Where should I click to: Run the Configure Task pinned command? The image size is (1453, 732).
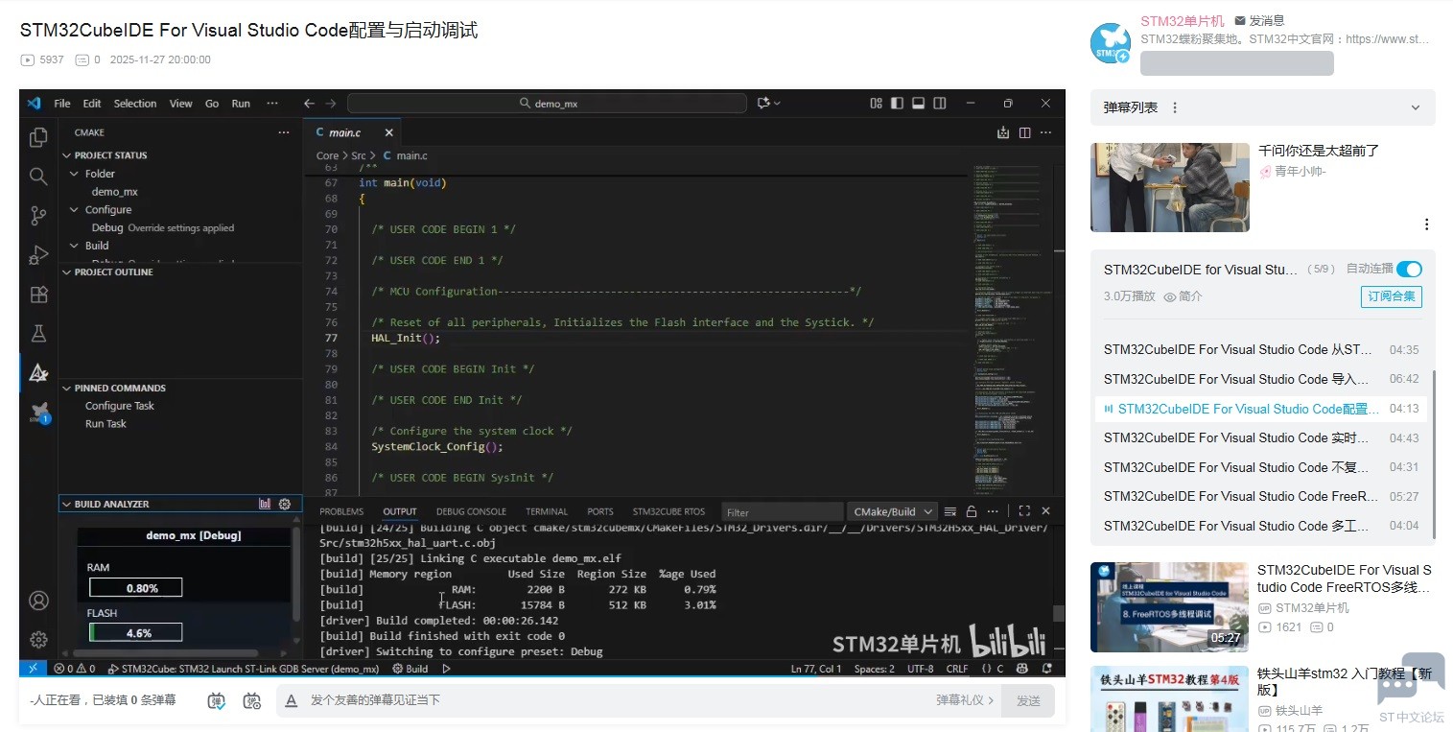click(x=120, y=406)
